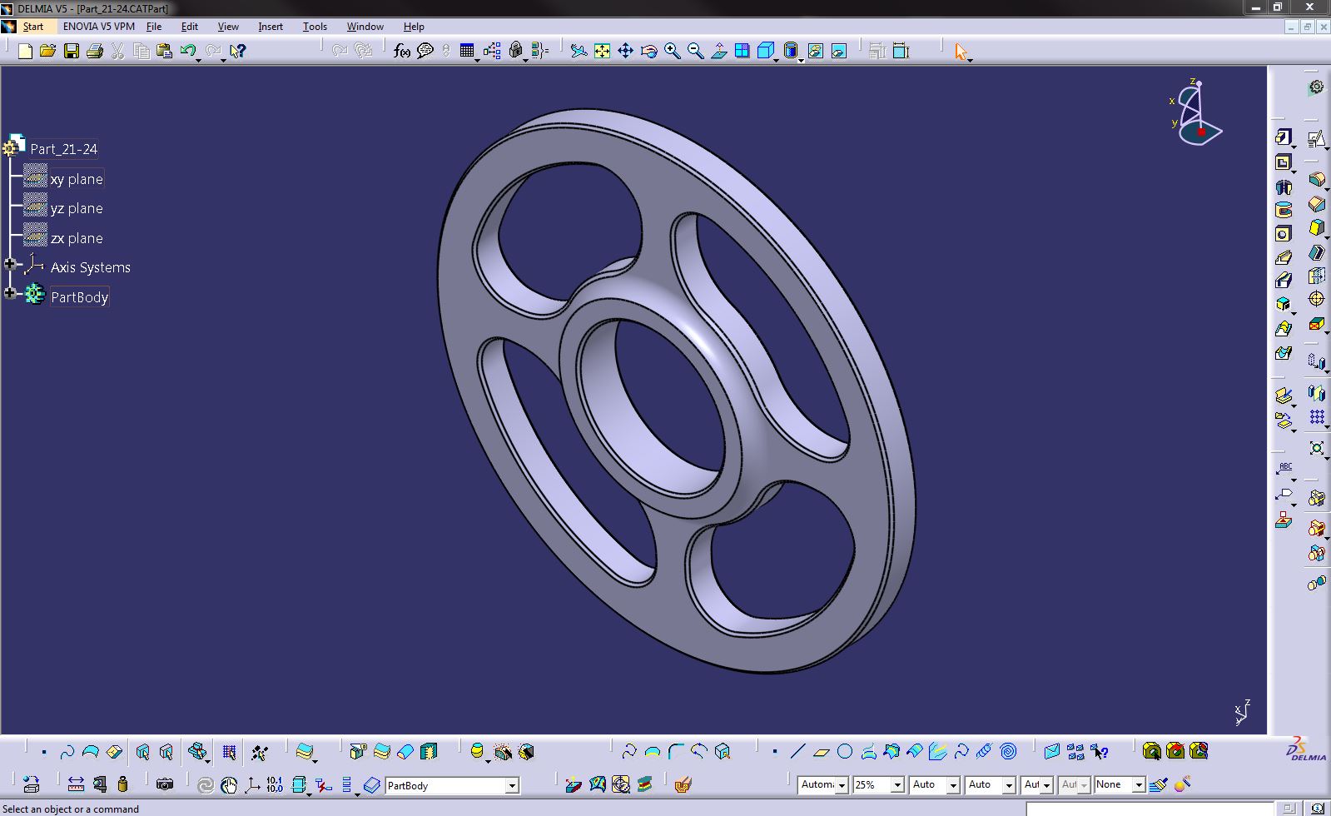The image size is (1331, 816).
Task: Click the Zoom In magnifier
Action: coord(672,51)
